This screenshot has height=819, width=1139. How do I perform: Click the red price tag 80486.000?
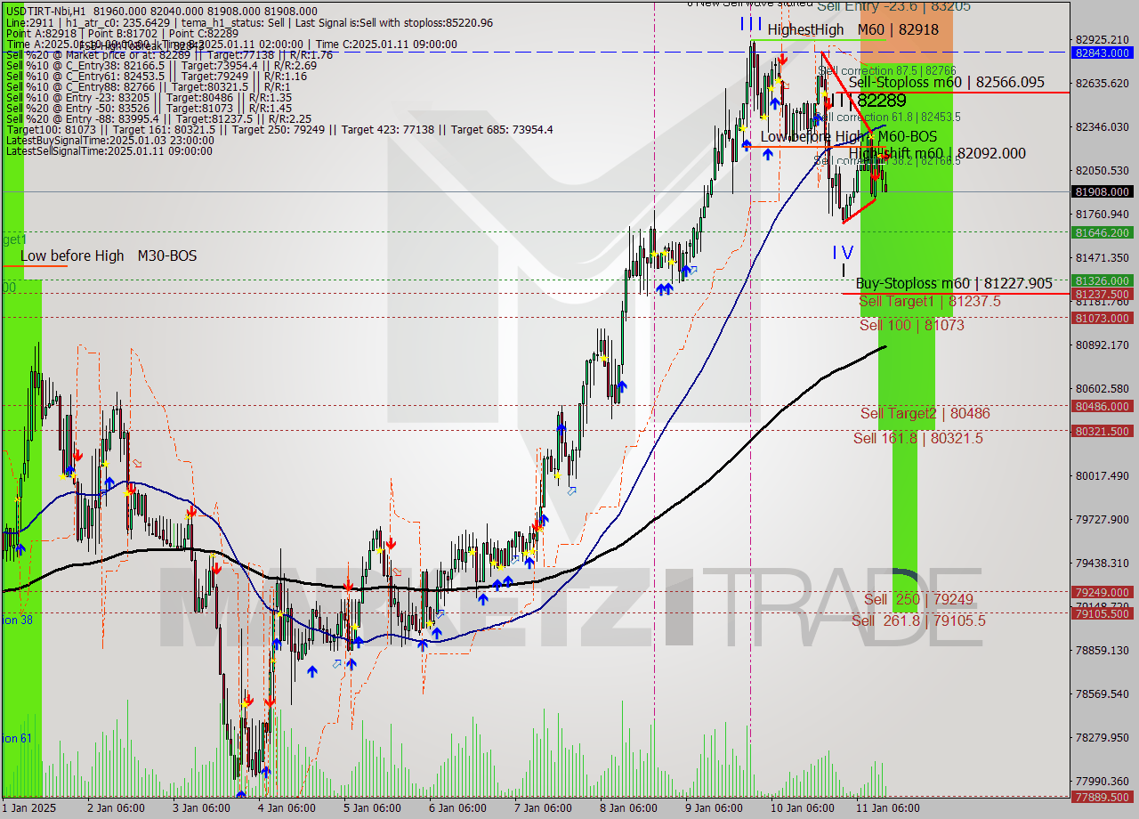[x=1103, y=406]
